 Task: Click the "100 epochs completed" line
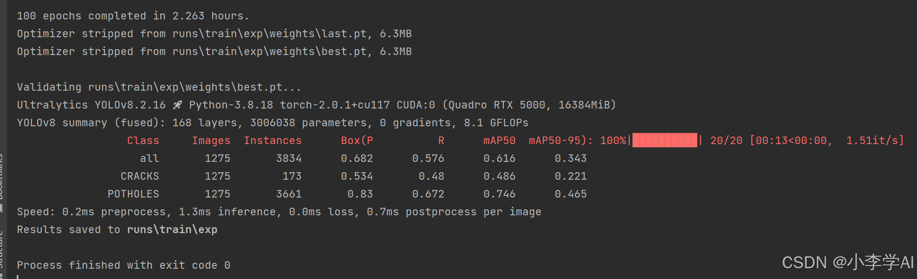[x=133, y=16]
